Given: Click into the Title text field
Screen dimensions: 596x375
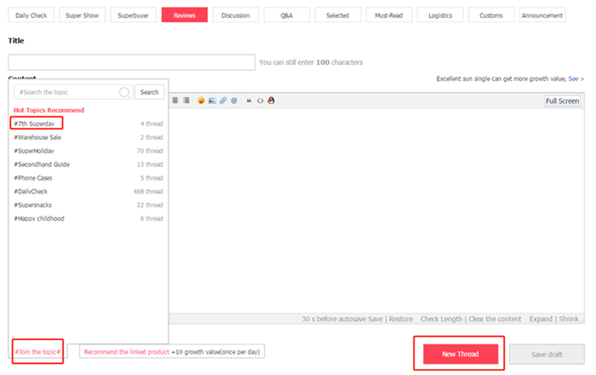Looking at the screenshot, I should (x=132, y=62).
